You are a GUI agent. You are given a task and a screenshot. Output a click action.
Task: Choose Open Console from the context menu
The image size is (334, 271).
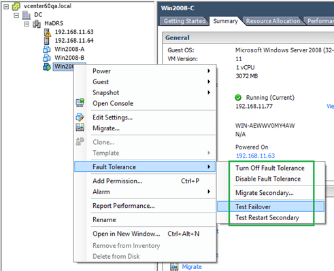pos(145,103)
